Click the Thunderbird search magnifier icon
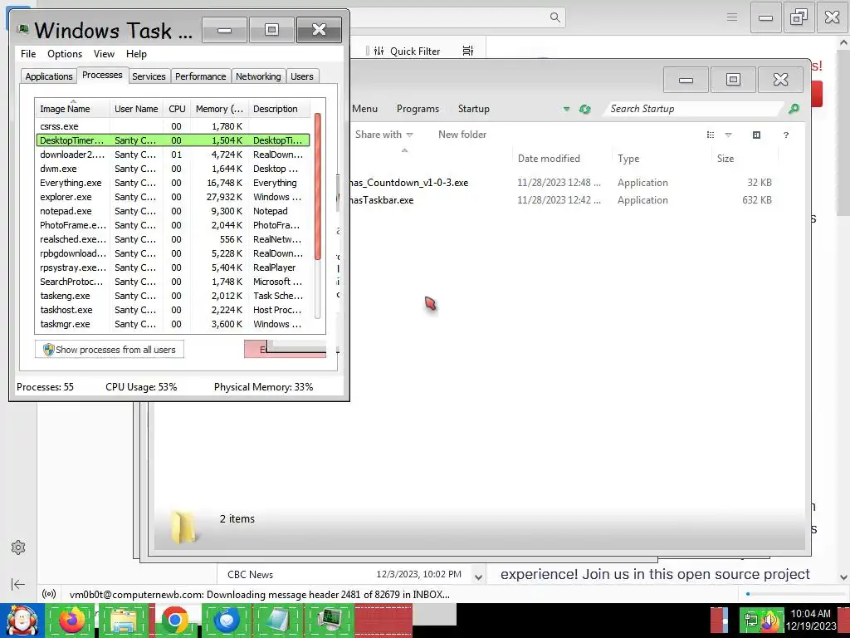This screenshot has height=638, width=850. pyautogui.click(x=554, y=17)
